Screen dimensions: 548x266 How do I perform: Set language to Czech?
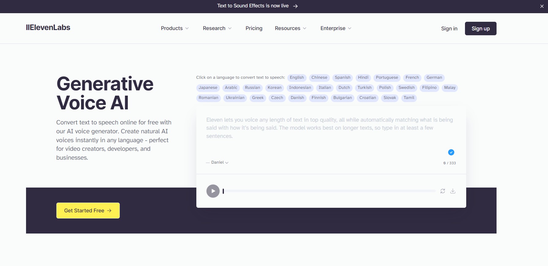point(277,98)
